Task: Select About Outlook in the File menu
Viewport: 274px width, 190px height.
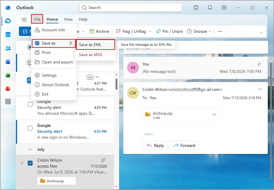Action: pyautogui.click(x=54, y=85)
